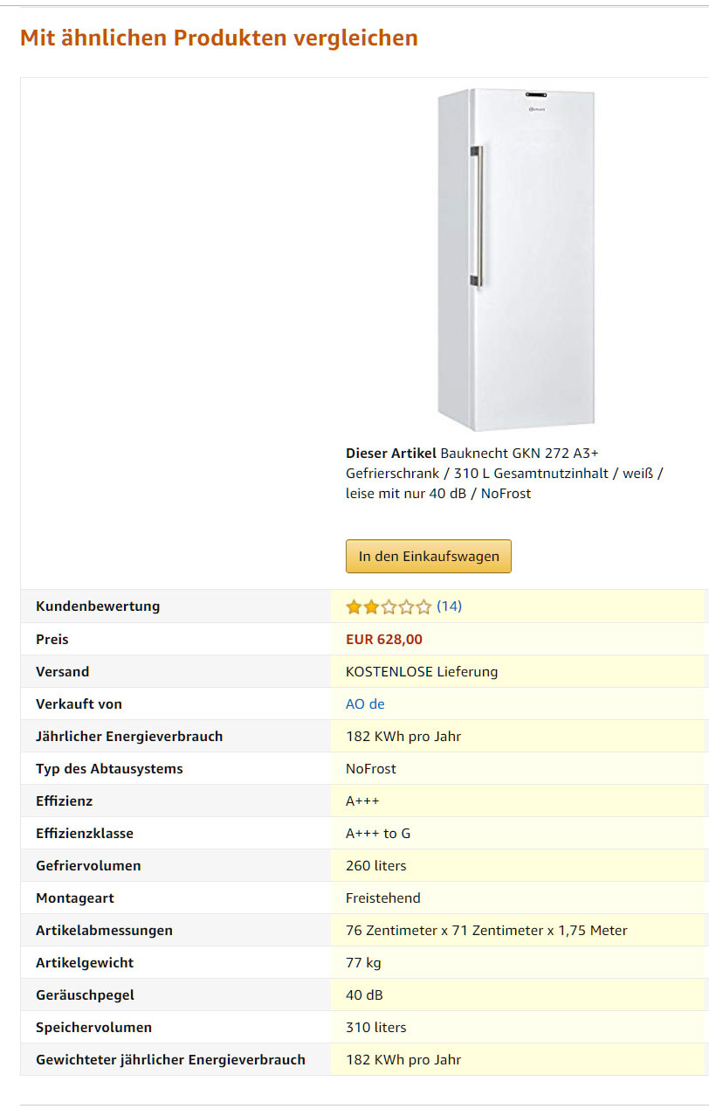Click the Artikelabmessungen dimensions value

pos(486,931)
